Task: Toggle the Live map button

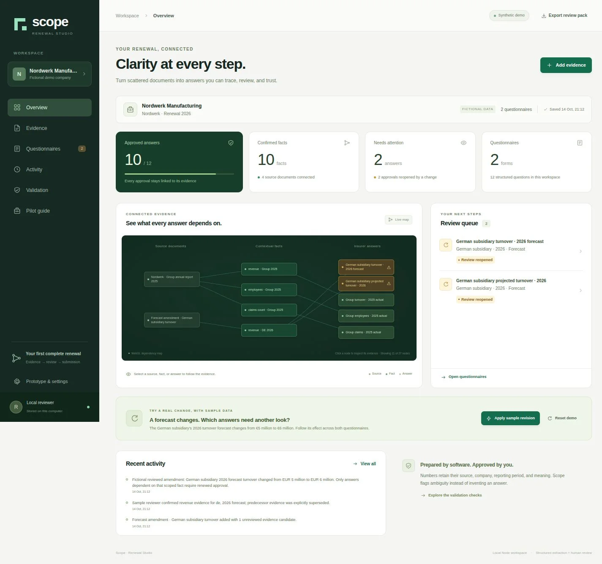Action: (x=398, y=220)
